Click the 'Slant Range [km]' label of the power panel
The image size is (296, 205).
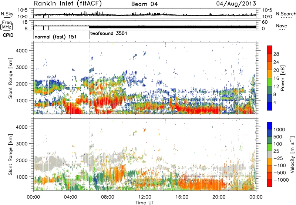click(11, 78)
